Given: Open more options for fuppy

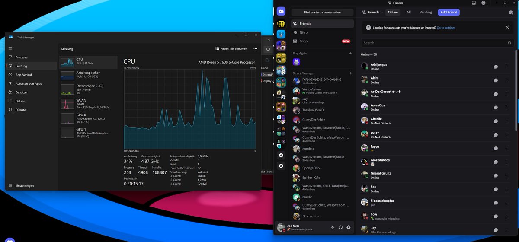Looking at the screenshot, I should pos(506,148).
